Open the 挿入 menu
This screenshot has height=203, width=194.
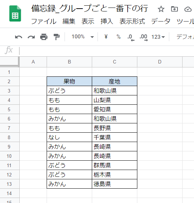107,22
